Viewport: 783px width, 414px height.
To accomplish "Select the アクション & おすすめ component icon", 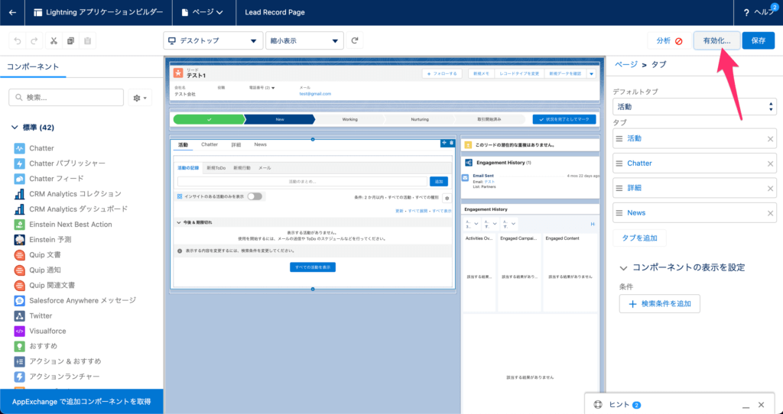I will click(19, 361).
